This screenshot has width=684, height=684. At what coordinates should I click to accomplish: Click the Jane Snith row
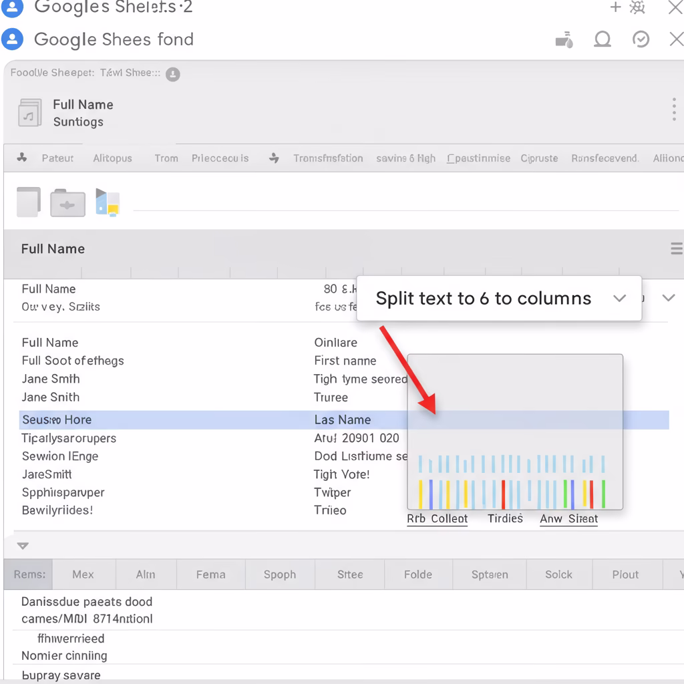click(x=51, y=397)
